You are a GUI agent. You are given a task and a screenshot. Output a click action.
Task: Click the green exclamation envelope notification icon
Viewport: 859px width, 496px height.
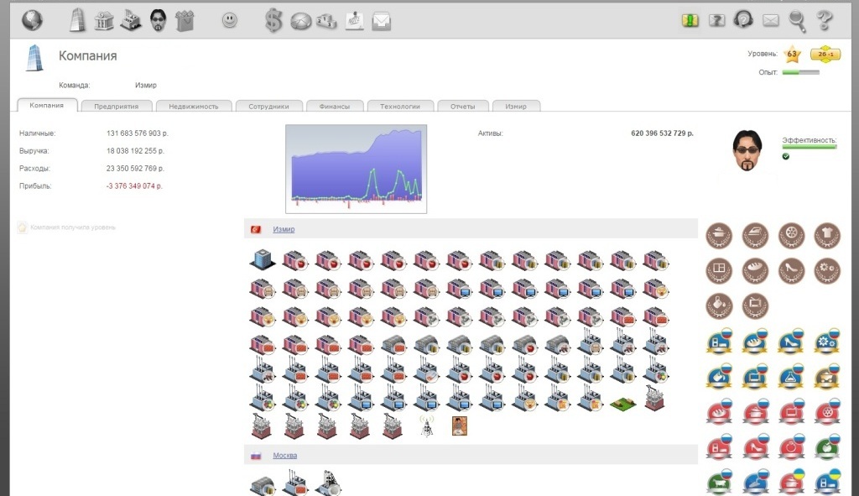pyautogui.click(x=690, y=20)
